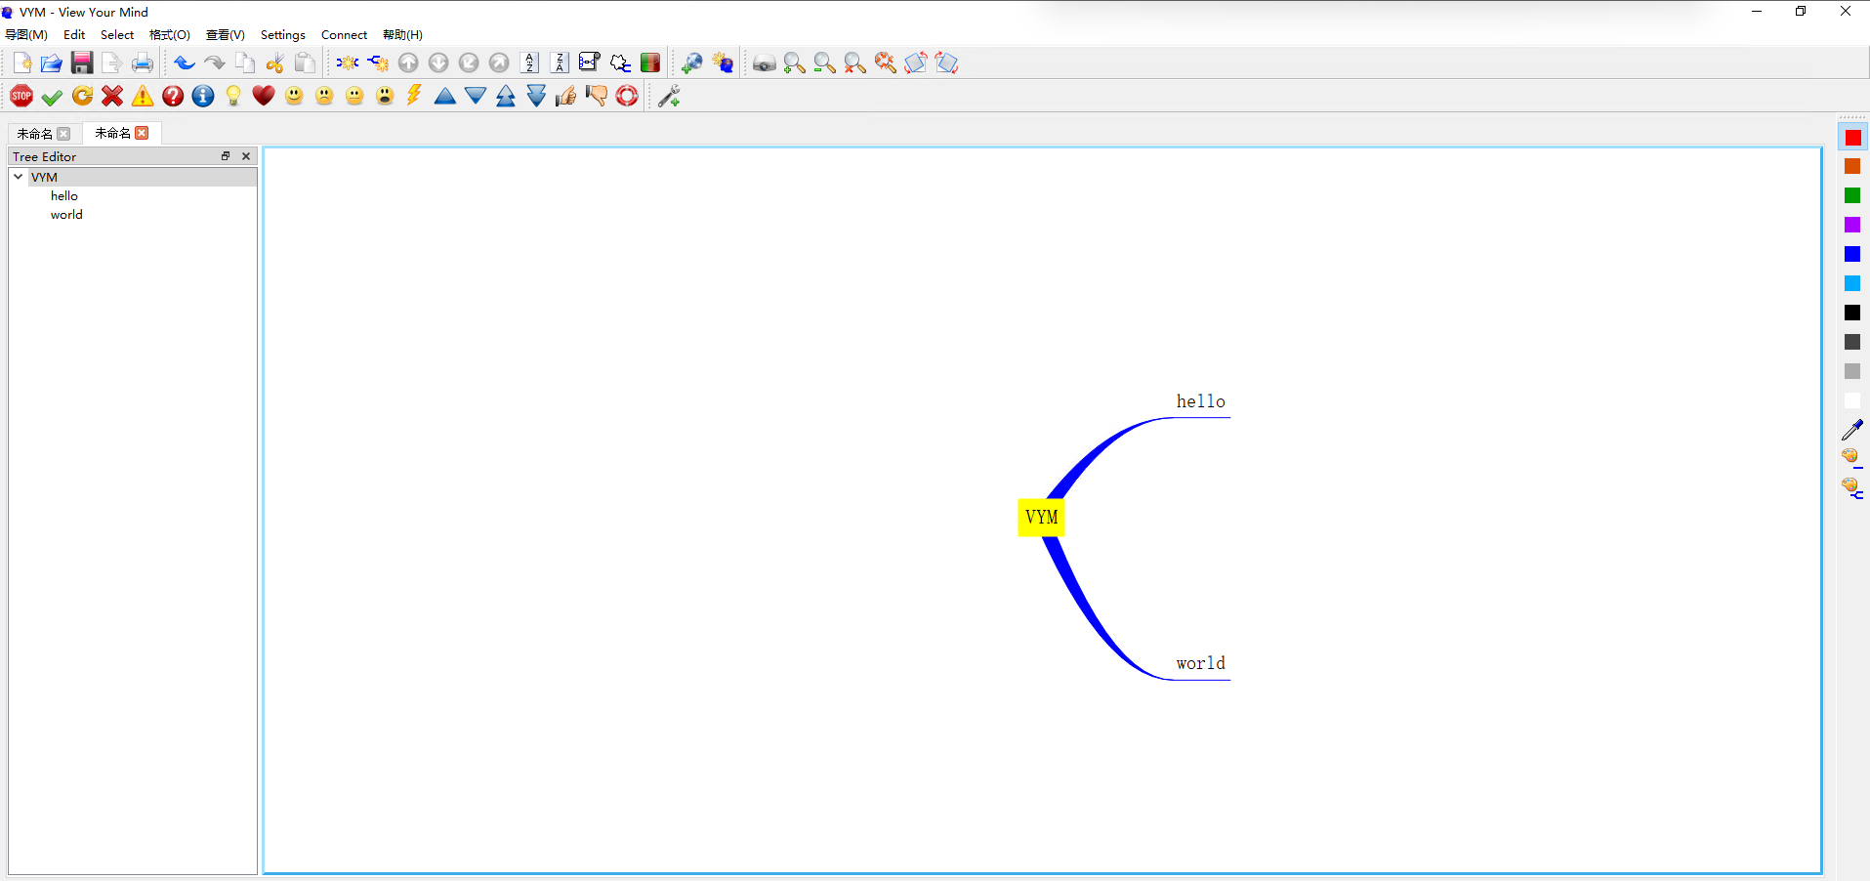This screenshot has width=1870, height=881.
Task: Float the Tree Editor panel
Action: pos(226,156)
